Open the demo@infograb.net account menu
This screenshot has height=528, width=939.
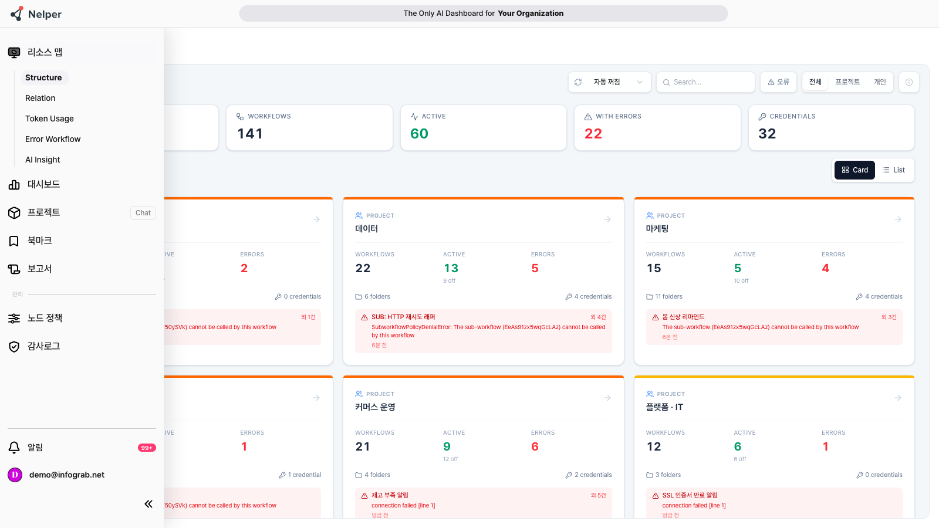[x=66, y=475]
